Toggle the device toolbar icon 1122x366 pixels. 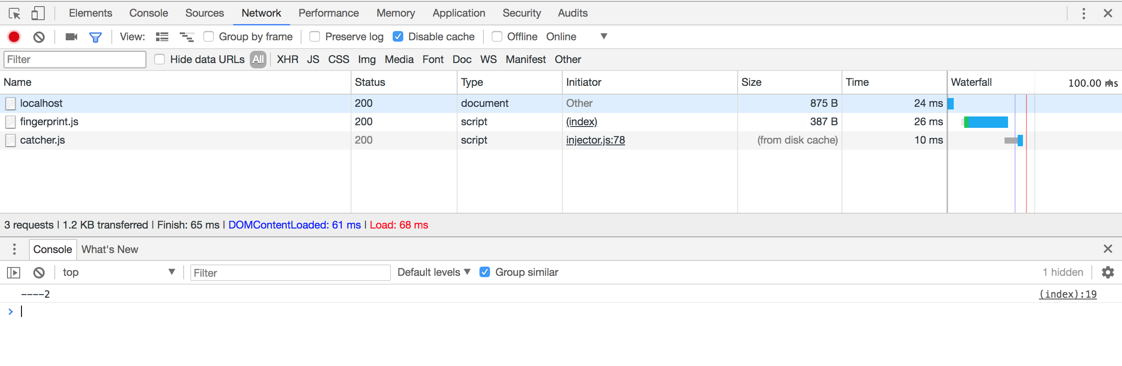[x=38, y=14]
